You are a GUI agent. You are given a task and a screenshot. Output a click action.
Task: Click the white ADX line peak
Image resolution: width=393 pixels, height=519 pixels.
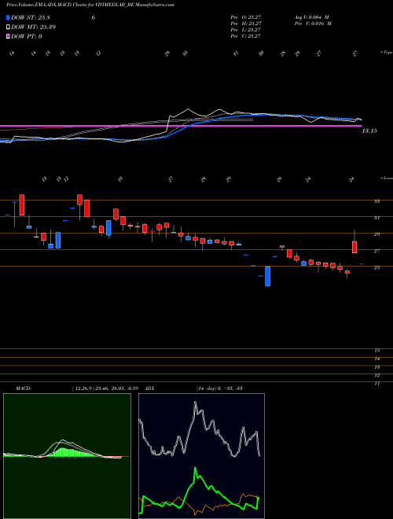tap(195, 403)
